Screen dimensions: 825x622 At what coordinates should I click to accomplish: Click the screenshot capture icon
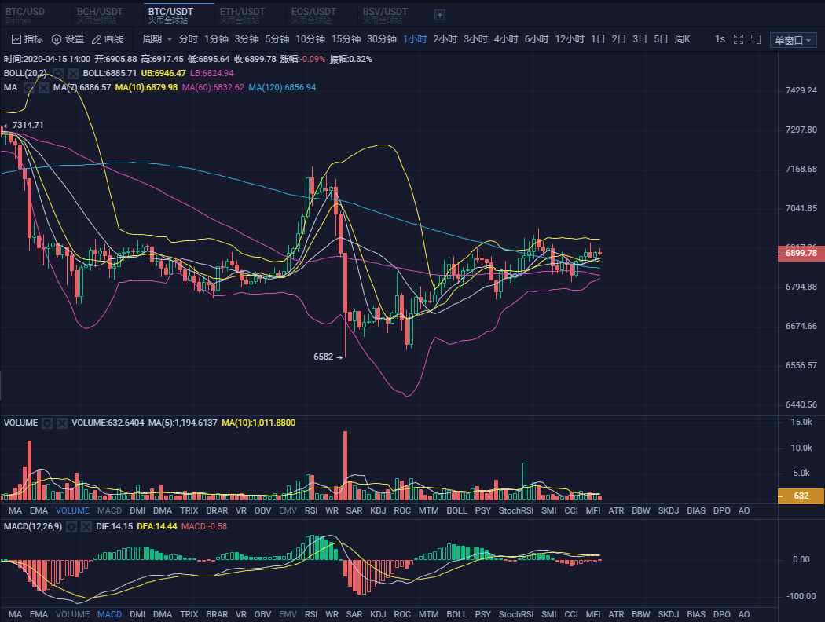(x=756, y=39)
